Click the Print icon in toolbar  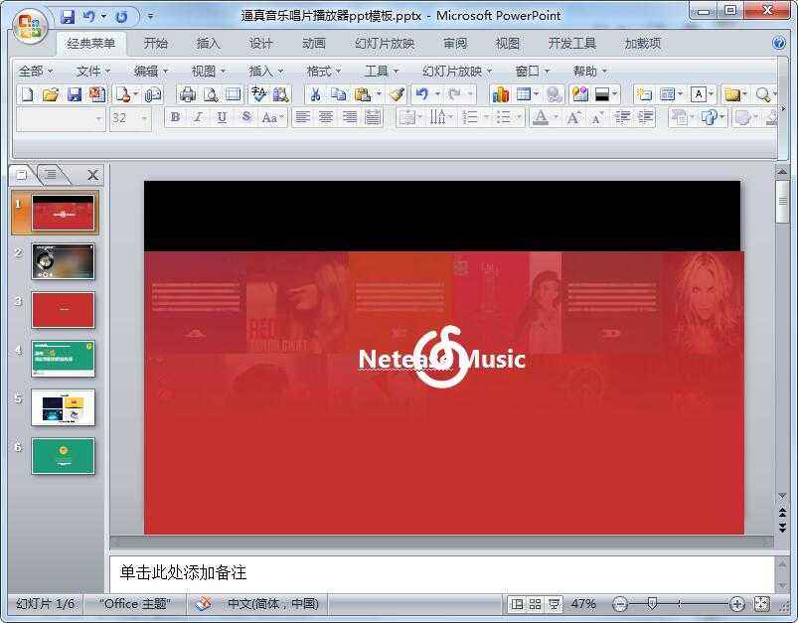[x=187, y=94]
